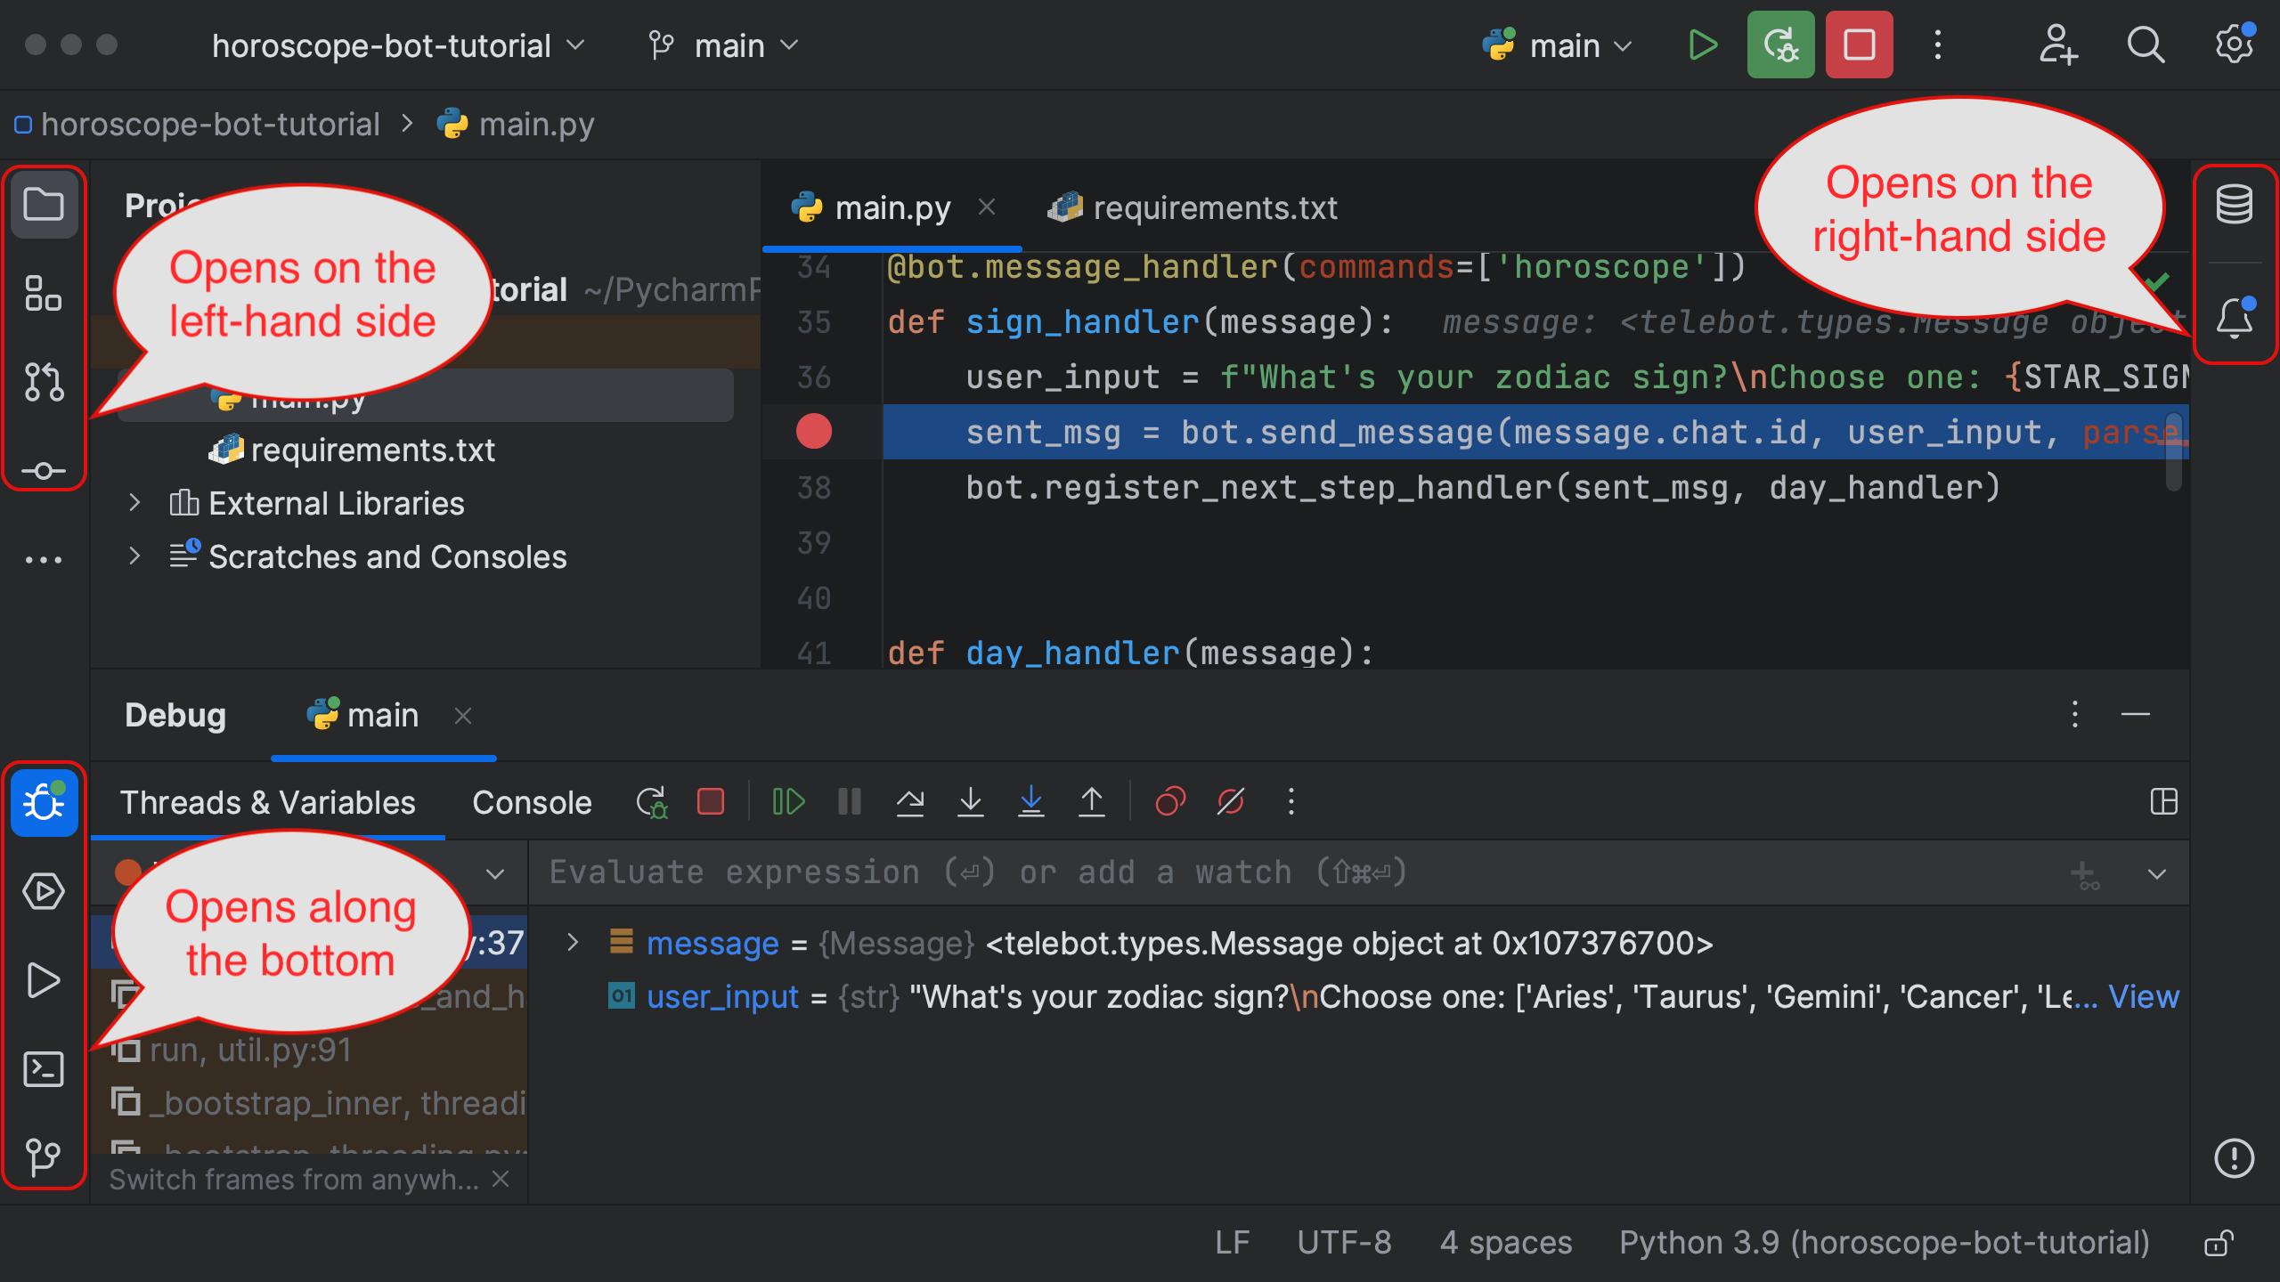The width and height of the screenshot is (2280, 1282).
Task: Click the Pause Program debug button
Action: tap(851, 799)
